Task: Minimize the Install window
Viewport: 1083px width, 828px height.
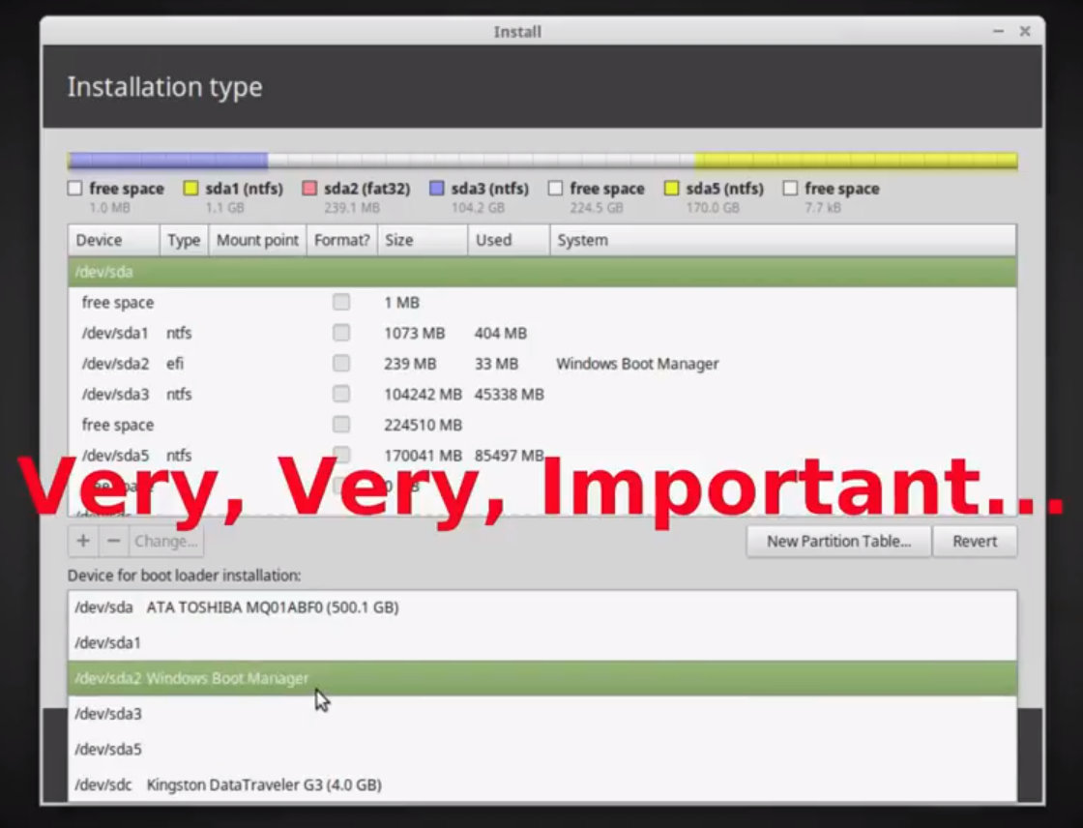Action: tap(998, 32)
